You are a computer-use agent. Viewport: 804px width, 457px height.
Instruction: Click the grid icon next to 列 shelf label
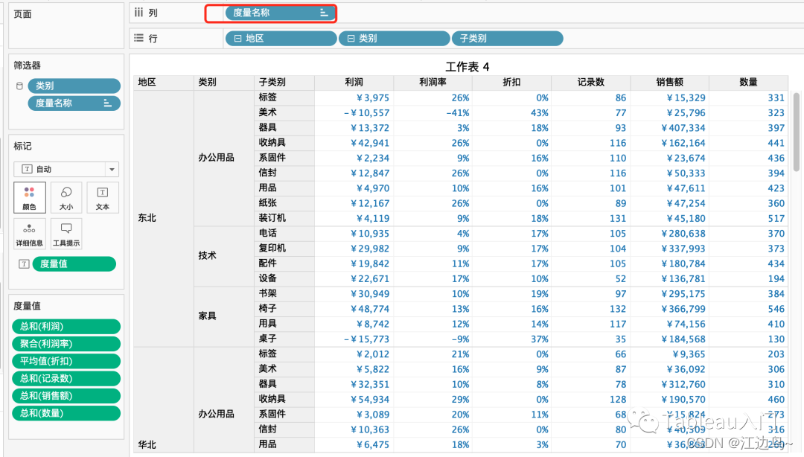click(x=138, y=12)
